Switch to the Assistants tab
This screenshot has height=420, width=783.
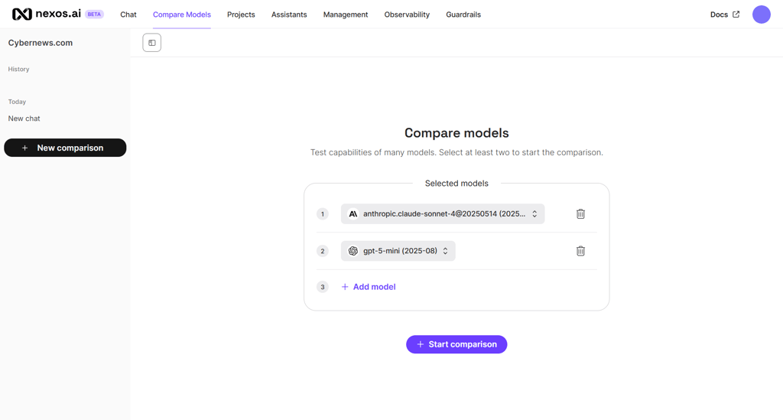click(289, 15)
